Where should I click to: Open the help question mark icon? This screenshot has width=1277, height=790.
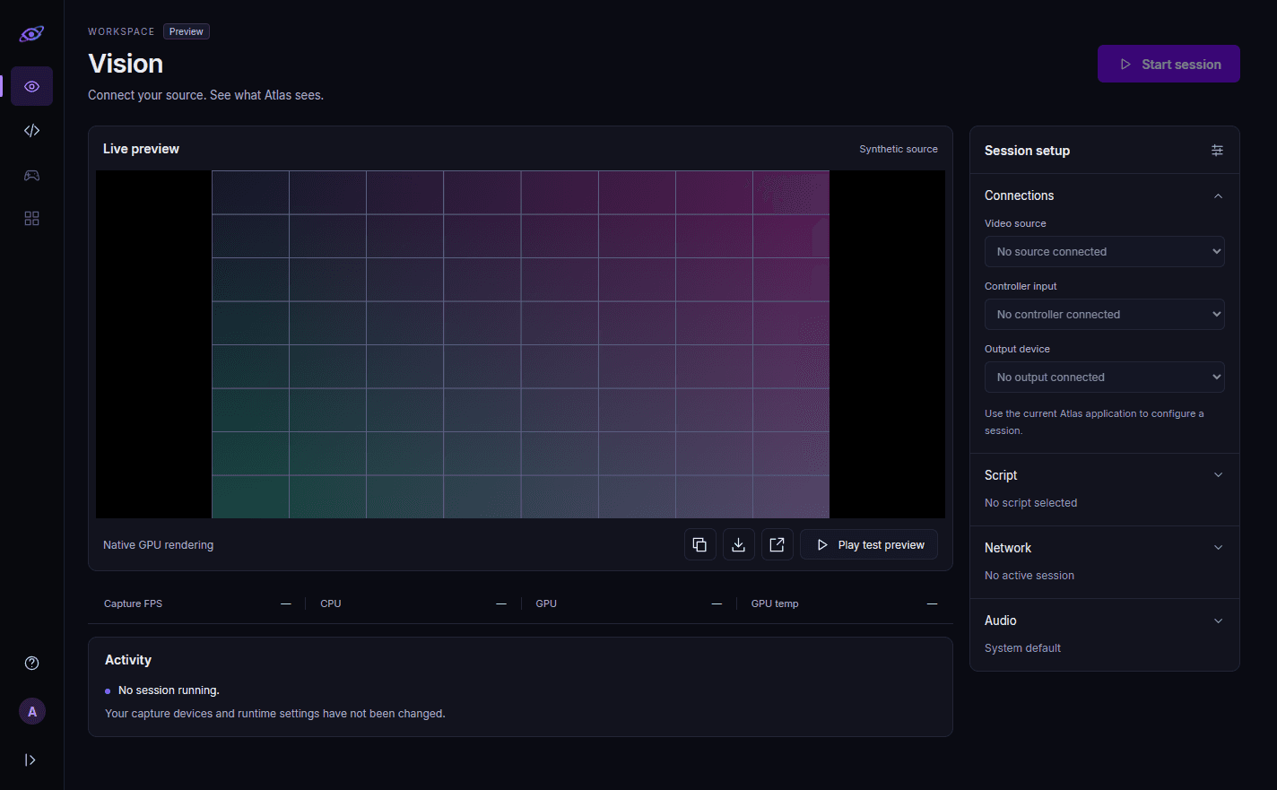31,663
